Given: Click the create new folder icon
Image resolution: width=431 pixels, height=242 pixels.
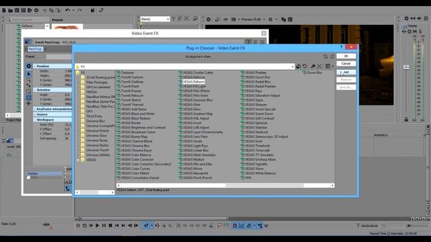Looking at the screenshot, I should (312, 67).
